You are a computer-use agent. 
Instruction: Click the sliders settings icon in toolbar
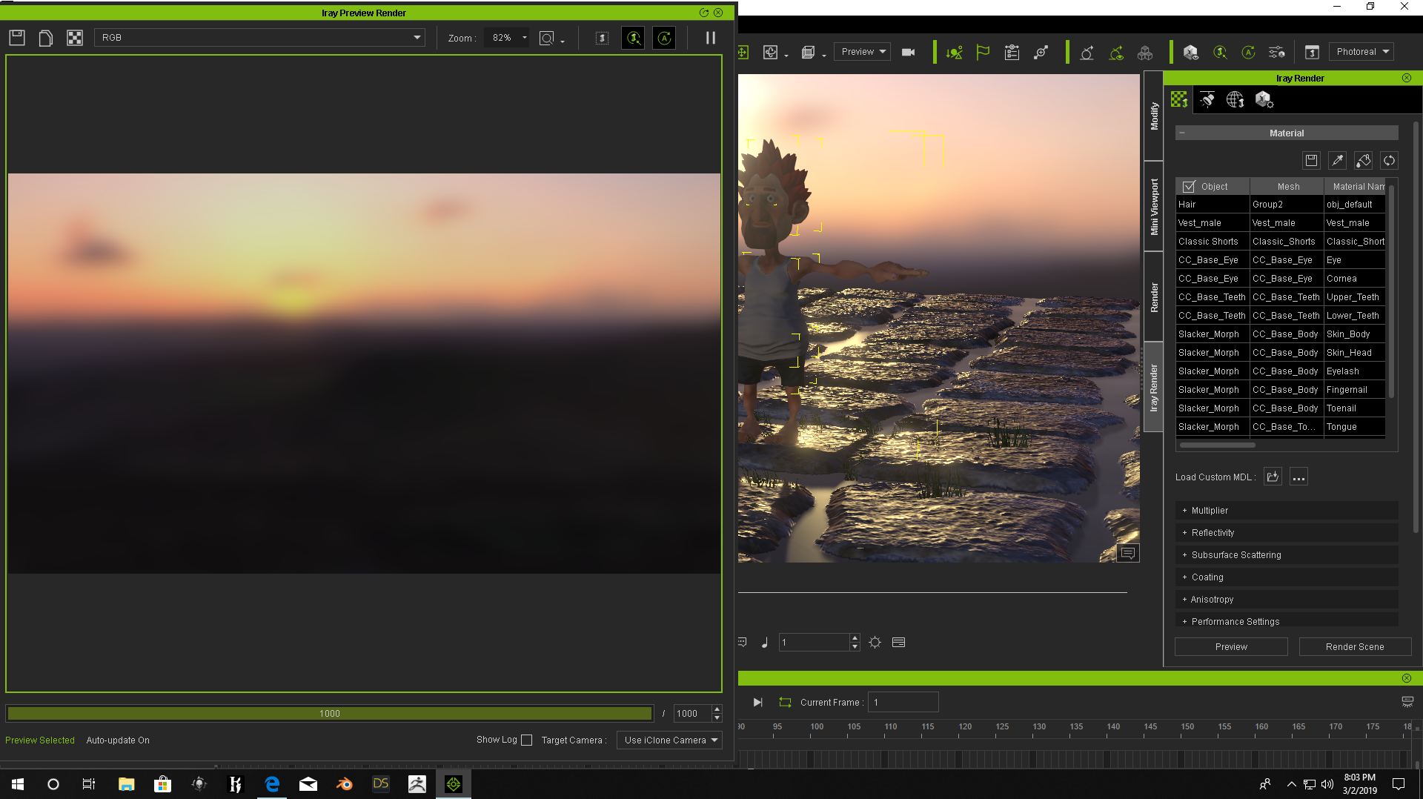click(x=1277, y=52)
